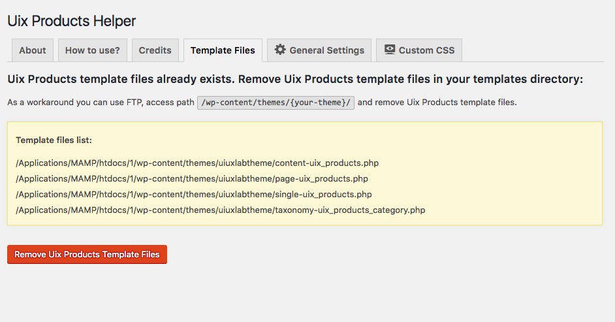Switch to the How to use? tab
This screenshot has height=322, width=615.
pyautogui.click(x=92, y=50)
